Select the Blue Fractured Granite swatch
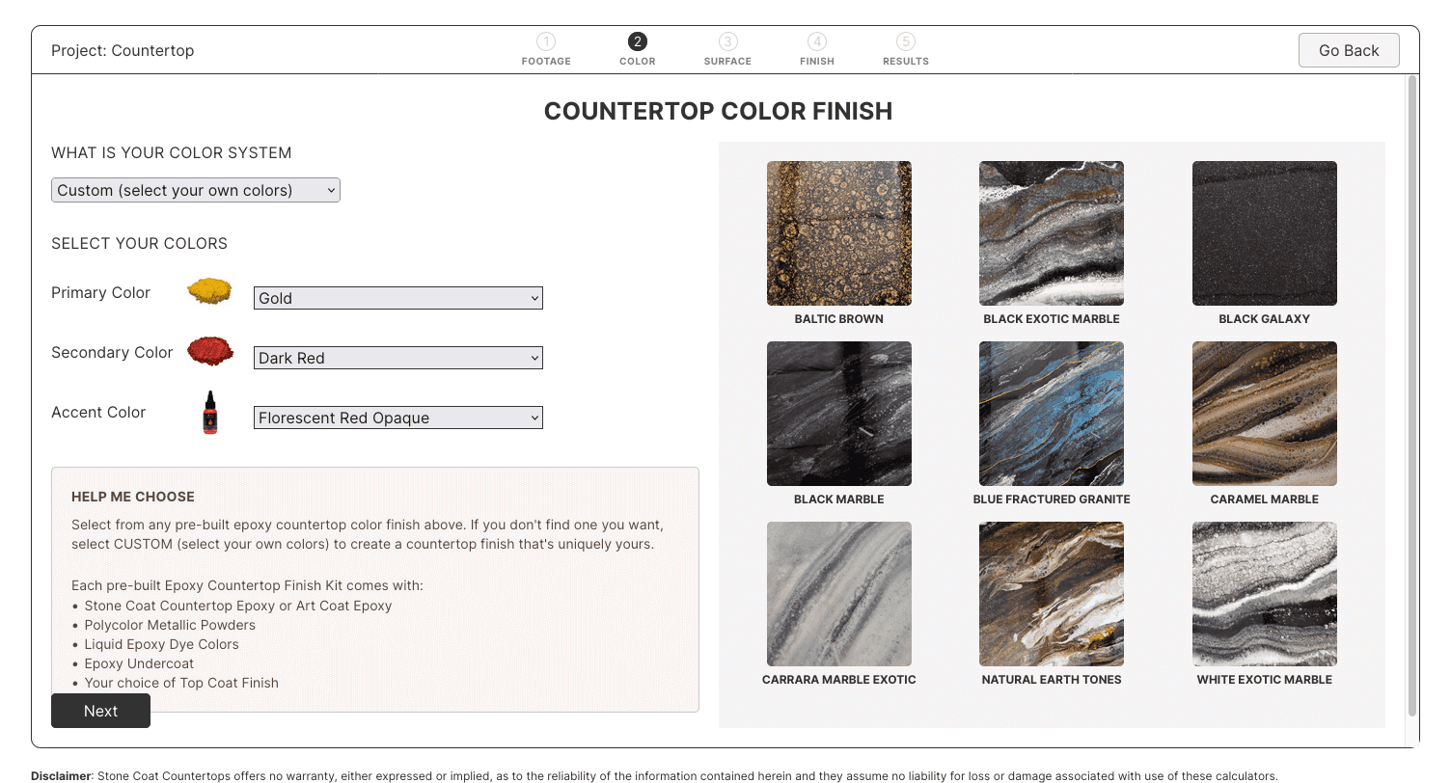This screenshot has height=783, width=1451. pos(1051,414)
